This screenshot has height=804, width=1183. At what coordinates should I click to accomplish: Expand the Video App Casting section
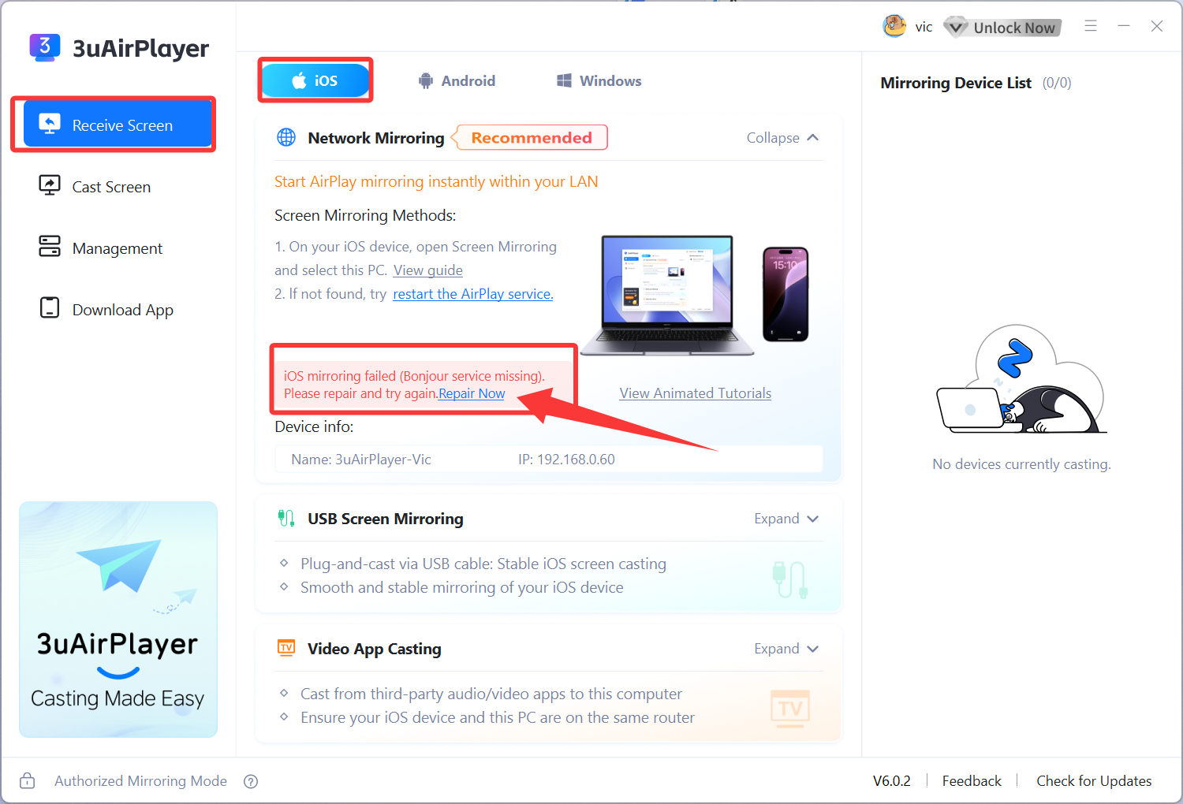click(x=786, y=648)
